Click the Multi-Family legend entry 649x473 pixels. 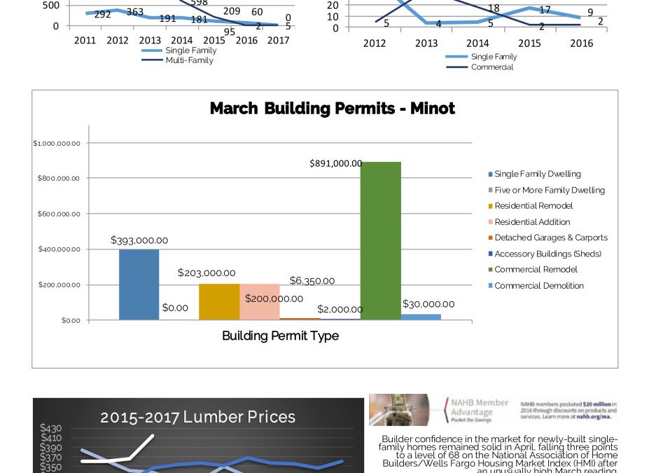(x=178, y=60)
